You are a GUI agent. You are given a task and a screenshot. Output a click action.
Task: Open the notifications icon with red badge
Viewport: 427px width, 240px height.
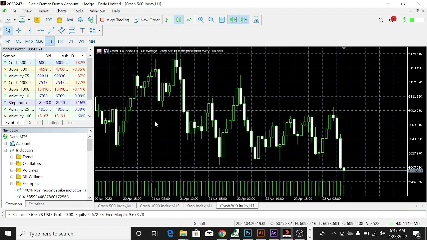(x=393, y=20)
